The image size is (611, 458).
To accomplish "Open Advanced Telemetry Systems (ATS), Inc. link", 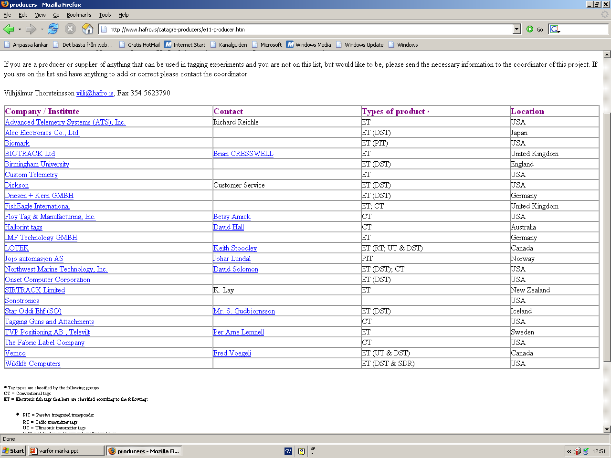I will [65, 122].
